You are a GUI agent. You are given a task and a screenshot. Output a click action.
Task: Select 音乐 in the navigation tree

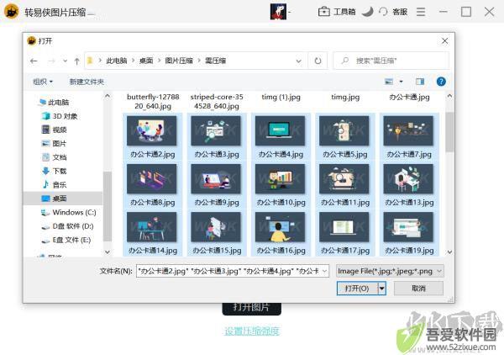point(55,185)
